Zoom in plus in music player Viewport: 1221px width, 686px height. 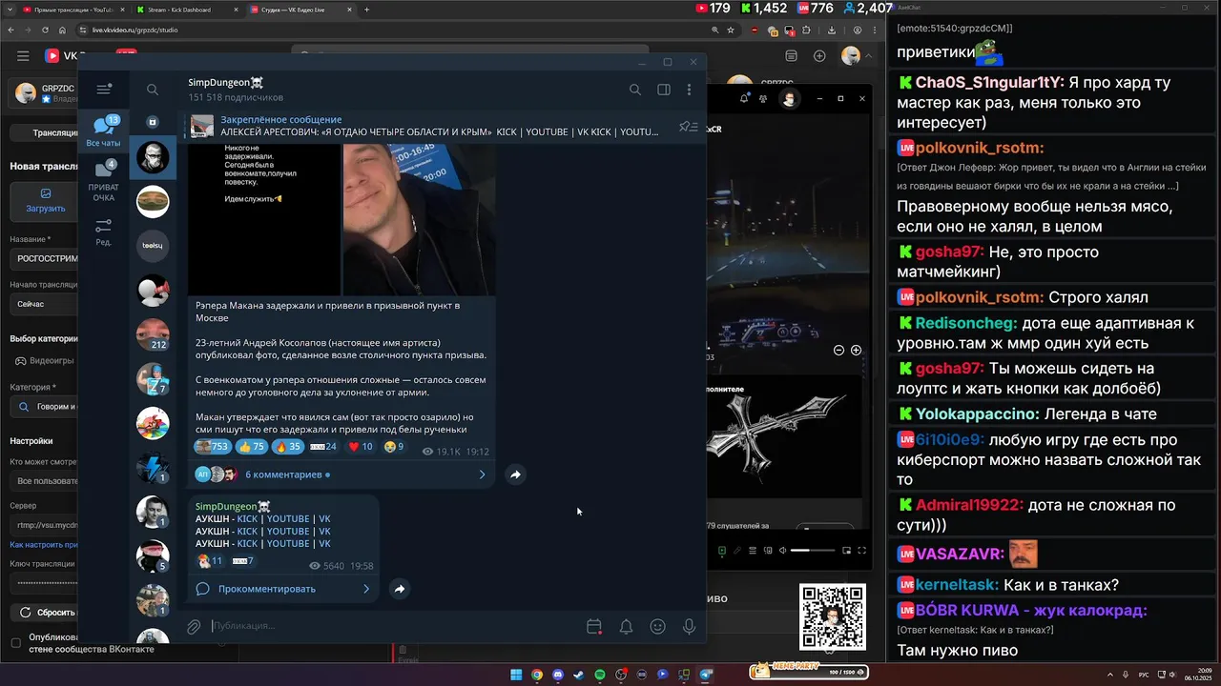click(x=856, y=350)
